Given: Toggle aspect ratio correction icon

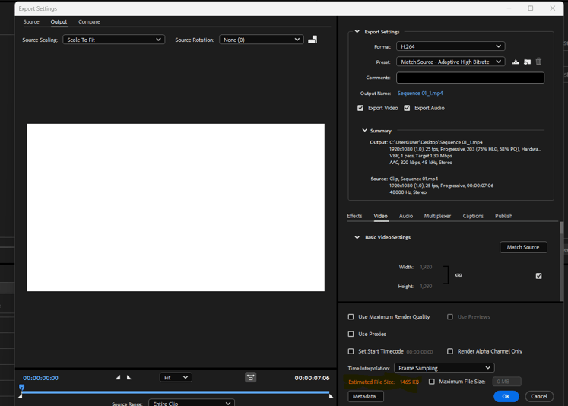Looking at the screenshot, I should tap(250, 377).
